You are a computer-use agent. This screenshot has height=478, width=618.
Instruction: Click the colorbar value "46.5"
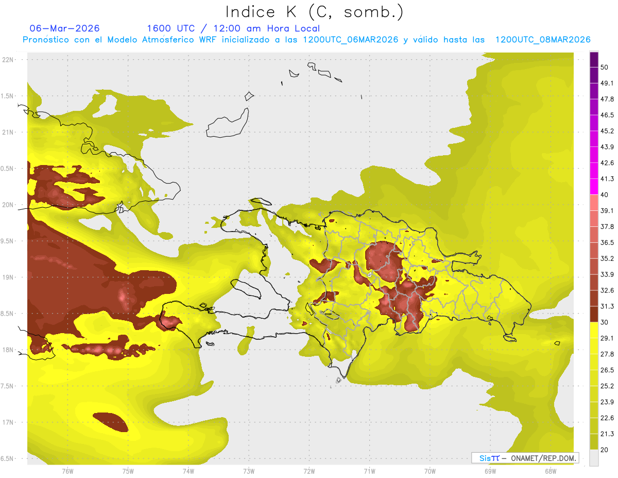(x=607, y=115)
